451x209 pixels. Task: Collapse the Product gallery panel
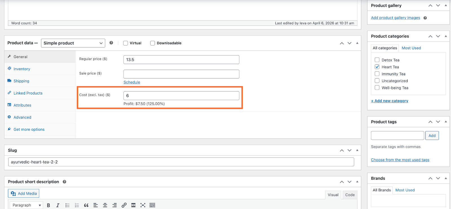pyautogui.click(x=446, y=5)
